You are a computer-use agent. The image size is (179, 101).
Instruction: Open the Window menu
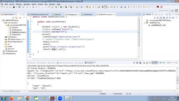52,4
